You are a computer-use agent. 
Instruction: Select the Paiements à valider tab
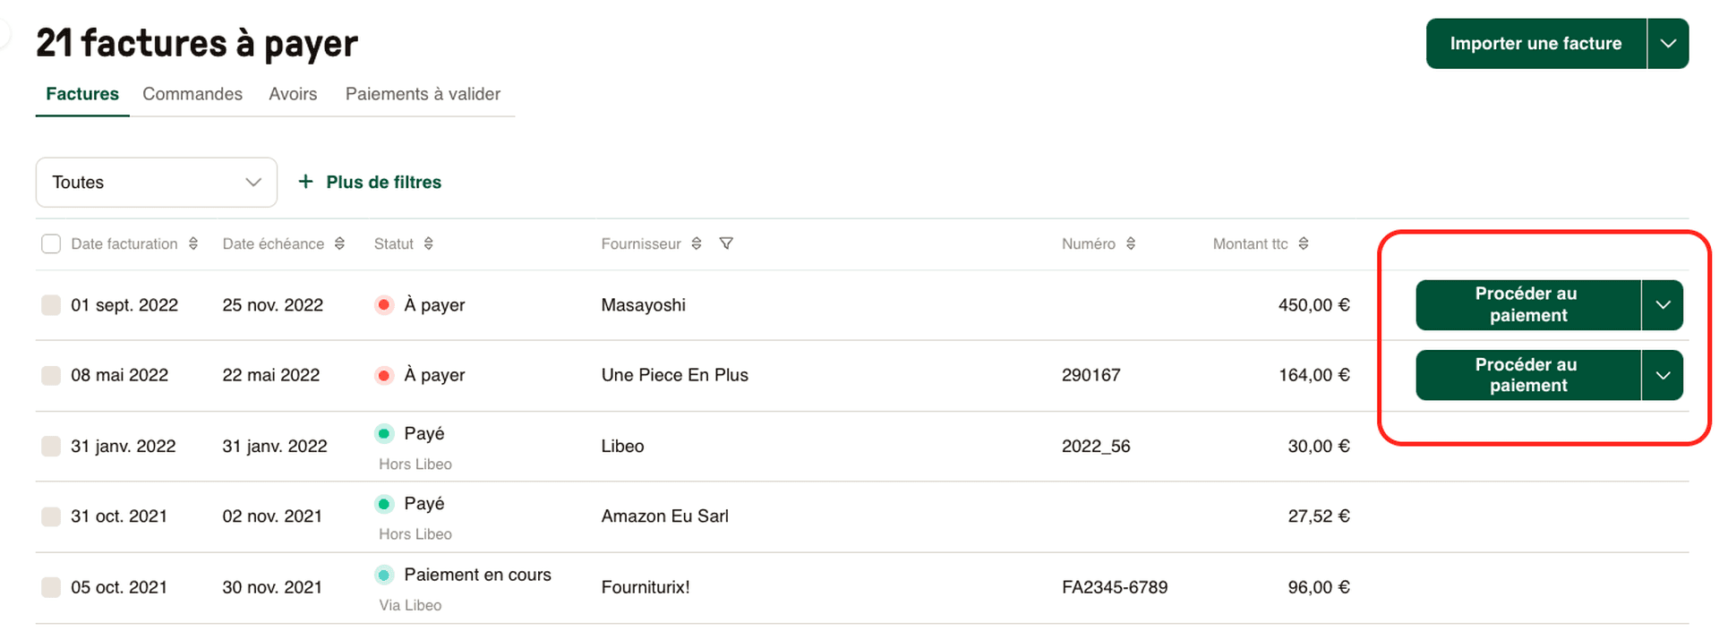pyautogui.click(x=423, y=93)
